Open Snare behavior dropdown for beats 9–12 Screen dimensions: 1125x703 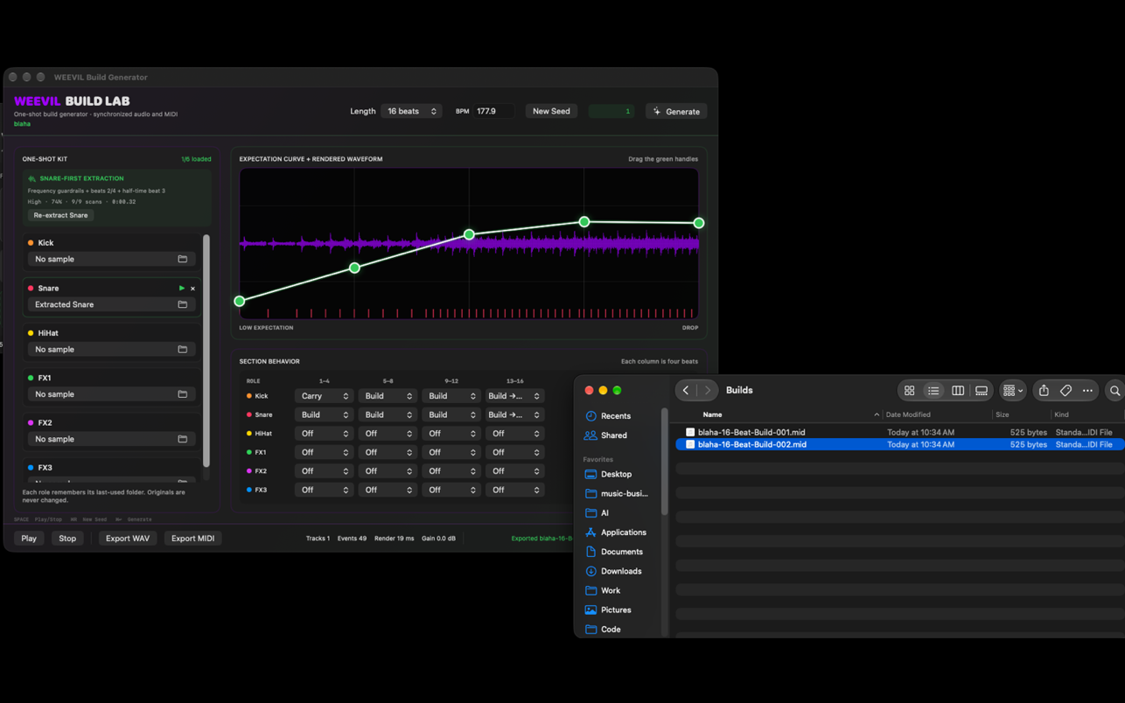pyautogui.click(x=451, y=414)
